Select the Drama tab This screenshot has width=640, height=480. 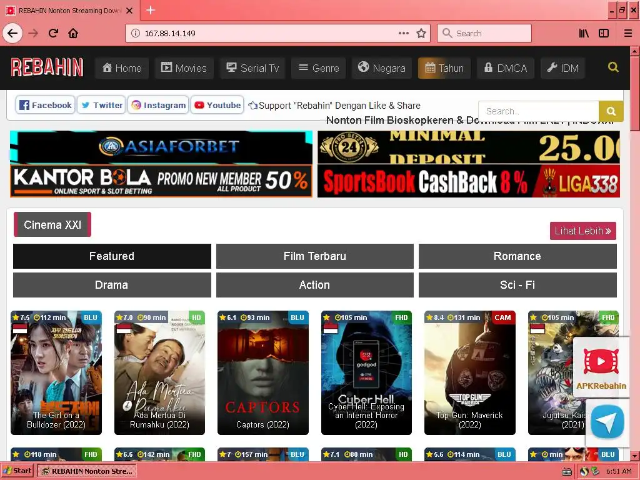point(112,285)
